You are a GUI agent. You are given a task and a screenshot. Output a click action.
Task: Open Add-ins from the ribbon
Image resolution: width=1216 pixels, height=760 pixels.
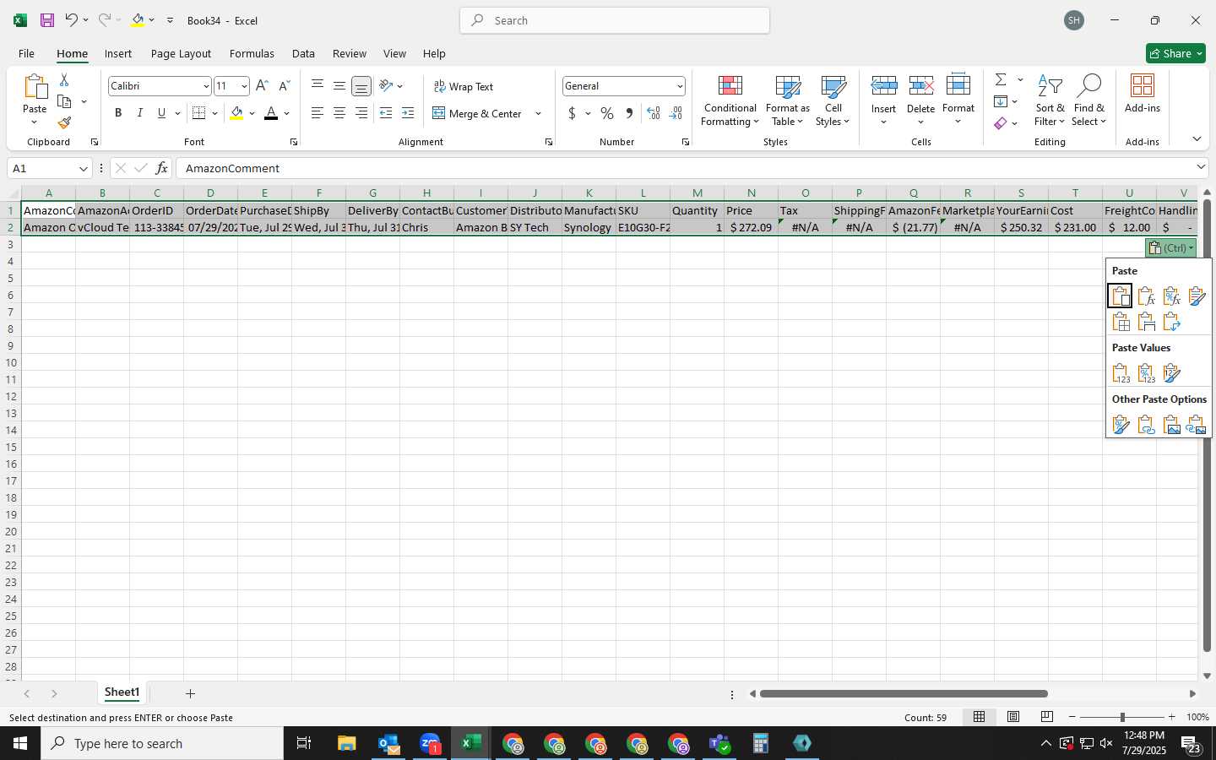pos(1143,95)
